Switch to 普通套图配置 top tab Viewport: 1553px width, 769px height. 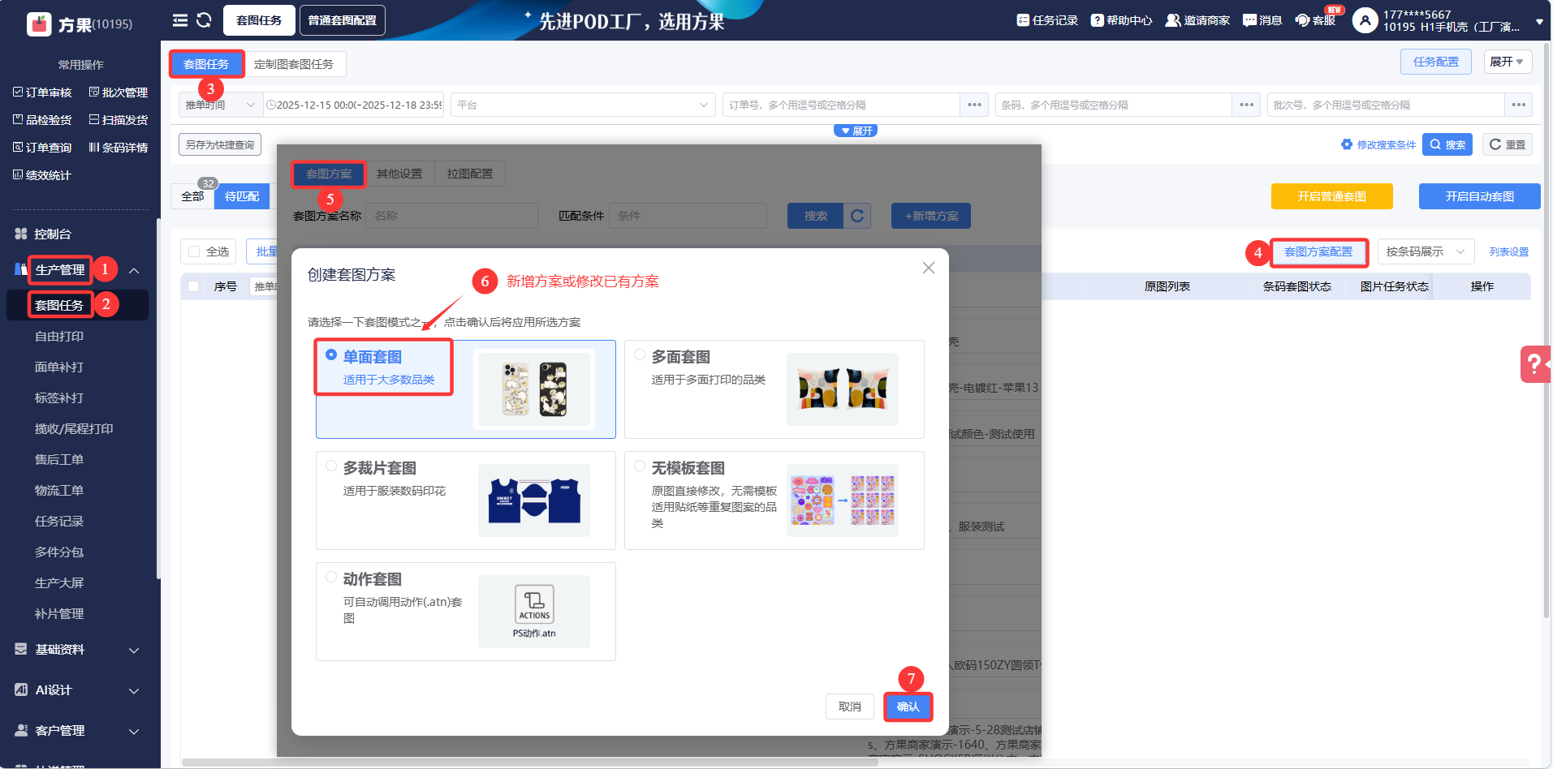(343, 20)
